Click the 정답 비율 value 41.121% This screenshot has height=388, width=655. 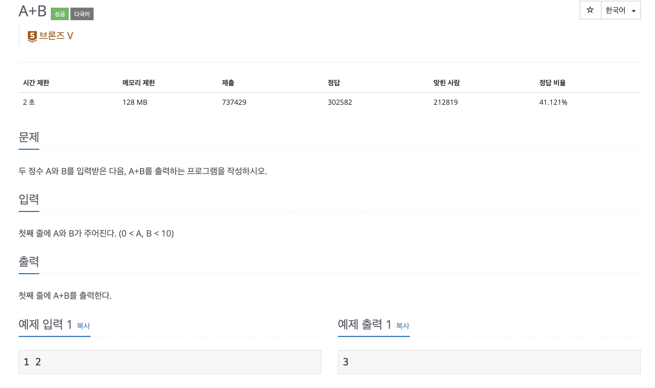tap(553, 102)
